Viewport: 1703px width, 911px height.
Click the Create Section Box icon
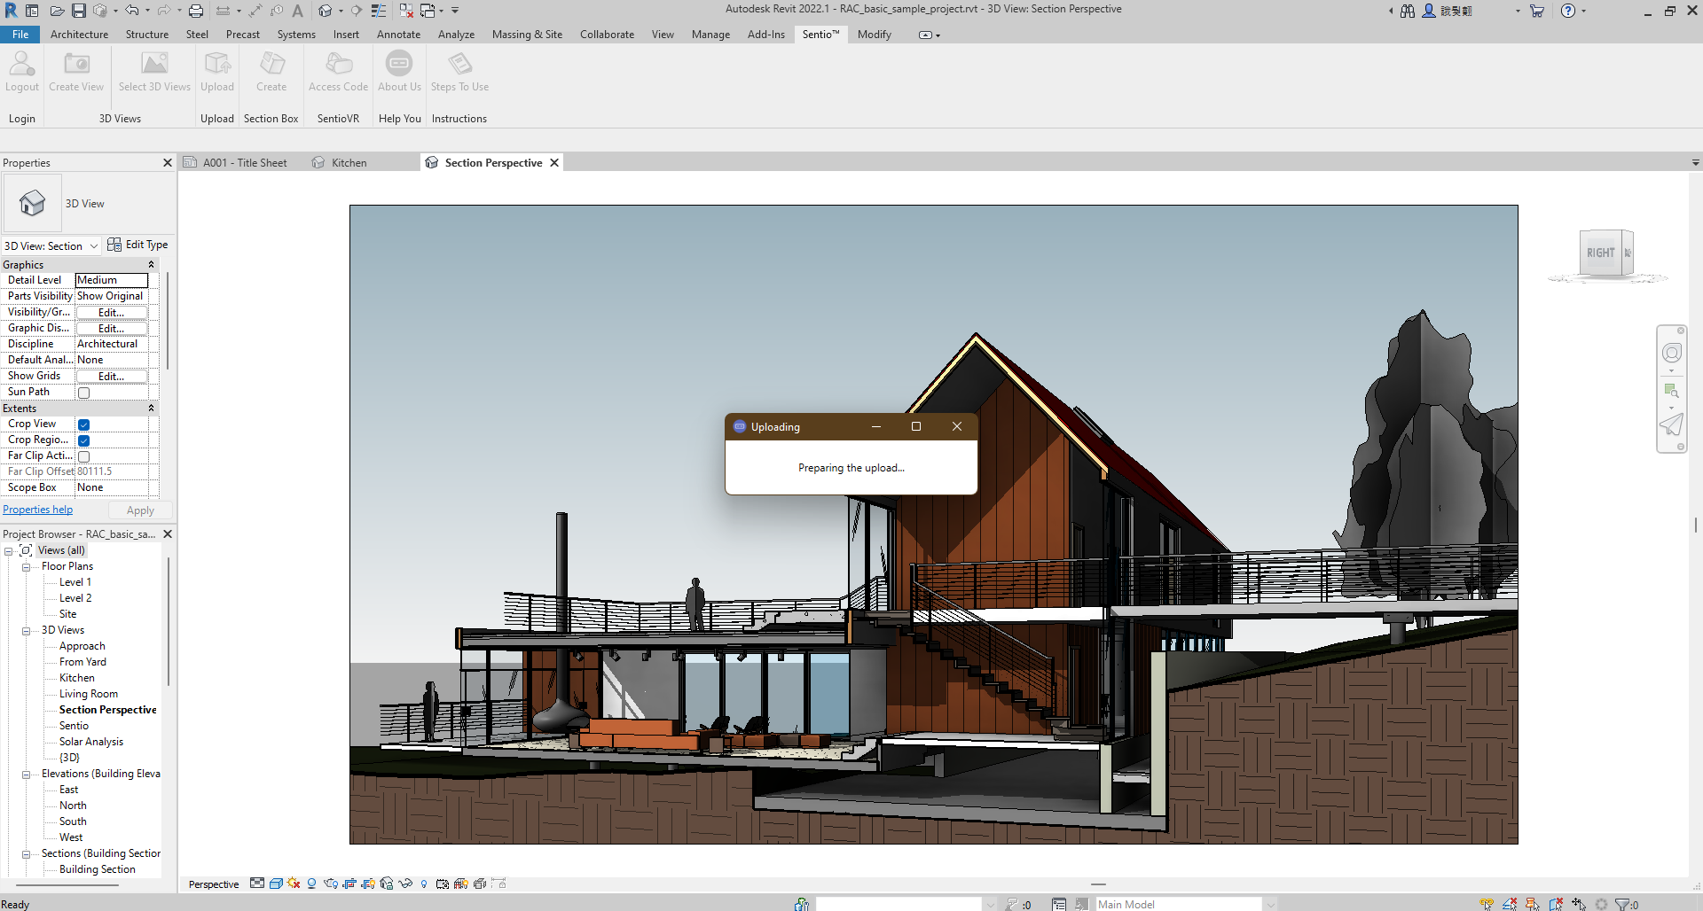click(x=271, y=64)
